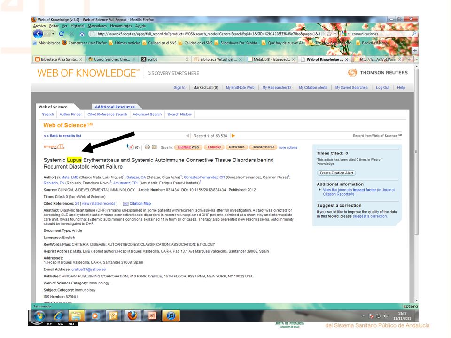Open Advanced Search
The height and width of the screenshot is (338, 451).
pos(147,115)
